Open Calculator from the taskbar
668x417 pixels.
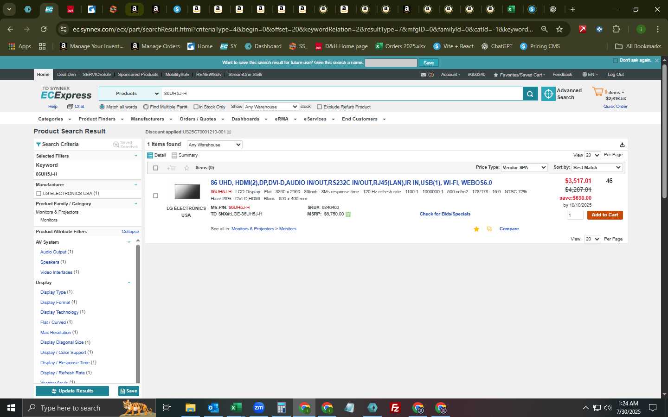click(x=281, y=408)
